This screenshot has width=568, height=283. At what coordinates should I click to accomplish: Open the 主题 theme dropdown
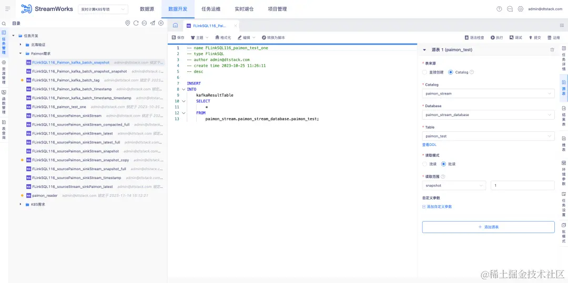(199, 38)
